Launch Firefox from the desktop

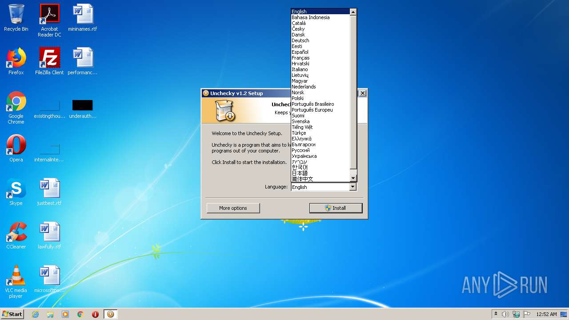tap(16, 61)
